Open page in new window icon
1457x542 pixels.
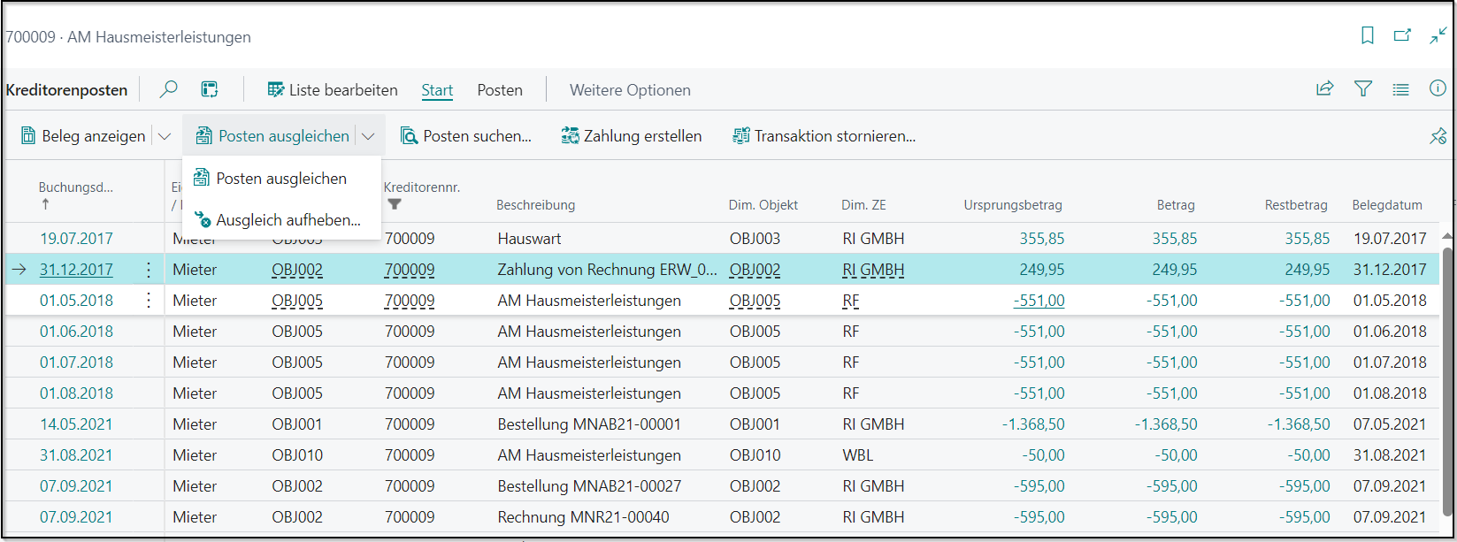click(x=1402, y=36)
